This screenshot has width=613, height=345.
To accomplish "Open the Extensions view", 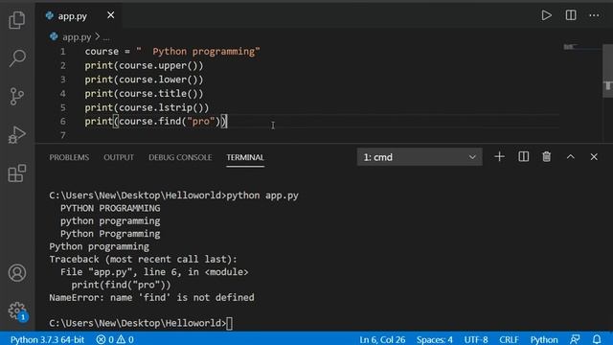I will pos(17,172).
